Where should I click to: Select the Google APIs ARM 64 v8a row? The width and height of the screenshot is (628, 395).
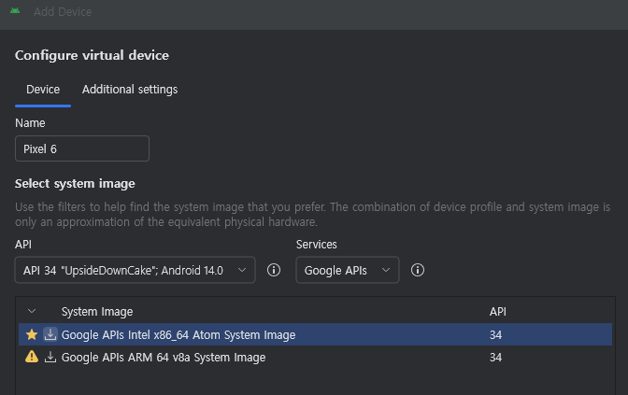[315, 357]
